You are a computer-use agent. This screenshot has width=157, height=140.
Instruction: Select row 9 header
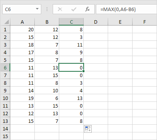click(5, 90)
